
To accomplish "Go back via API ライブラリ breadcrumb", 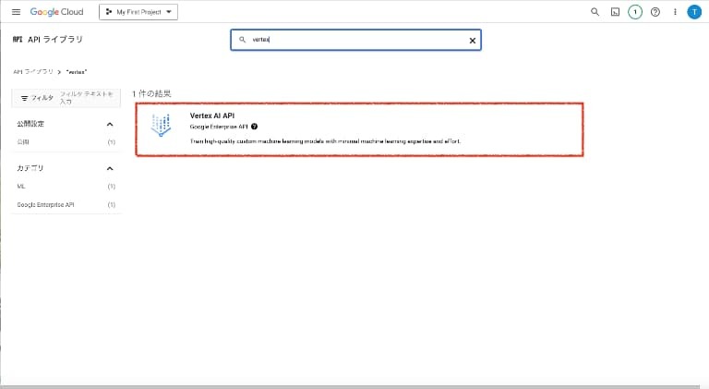I will (33, 72).
